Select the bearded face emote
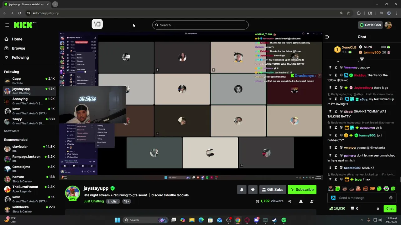This screenshot has width=401, height=225. 331,188
